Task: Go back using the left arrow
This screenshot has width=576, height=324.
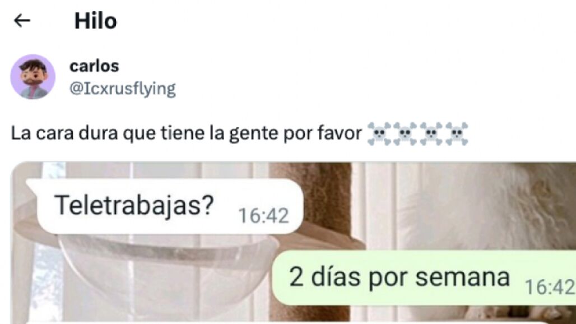Action: [22, 21]
